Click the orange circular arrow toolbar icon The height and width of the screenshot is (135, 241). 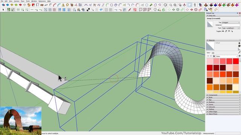pyautogui.click(x=67, y=5)
